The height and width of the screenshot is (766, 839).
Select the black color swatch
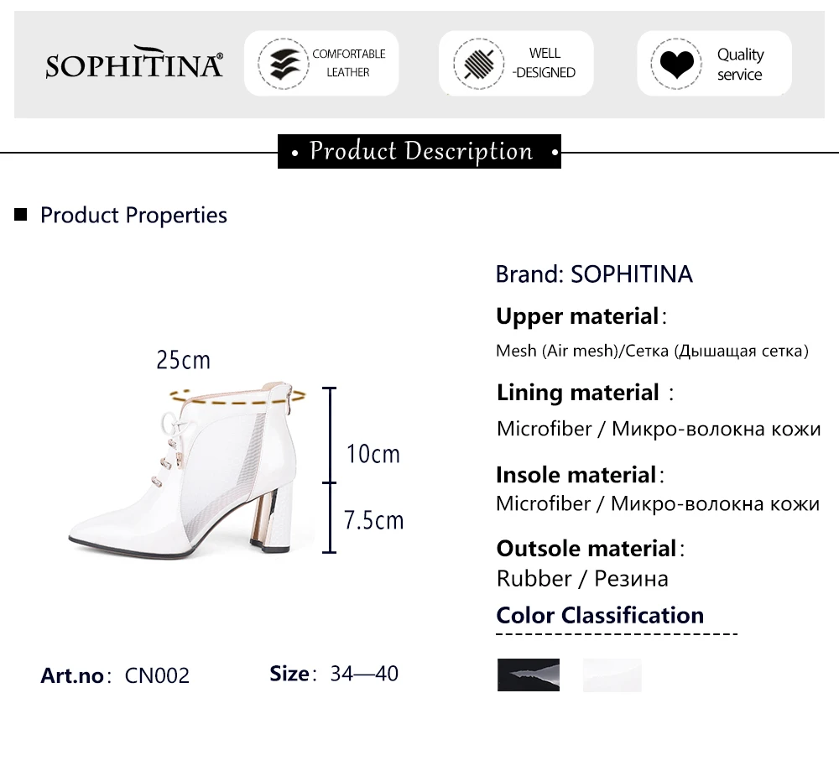pos(529,675)
